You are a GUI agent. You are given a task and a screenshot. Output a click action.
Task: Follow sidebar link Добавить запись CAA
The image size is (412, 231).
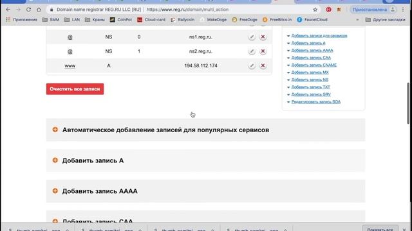(x=311, y=58)
